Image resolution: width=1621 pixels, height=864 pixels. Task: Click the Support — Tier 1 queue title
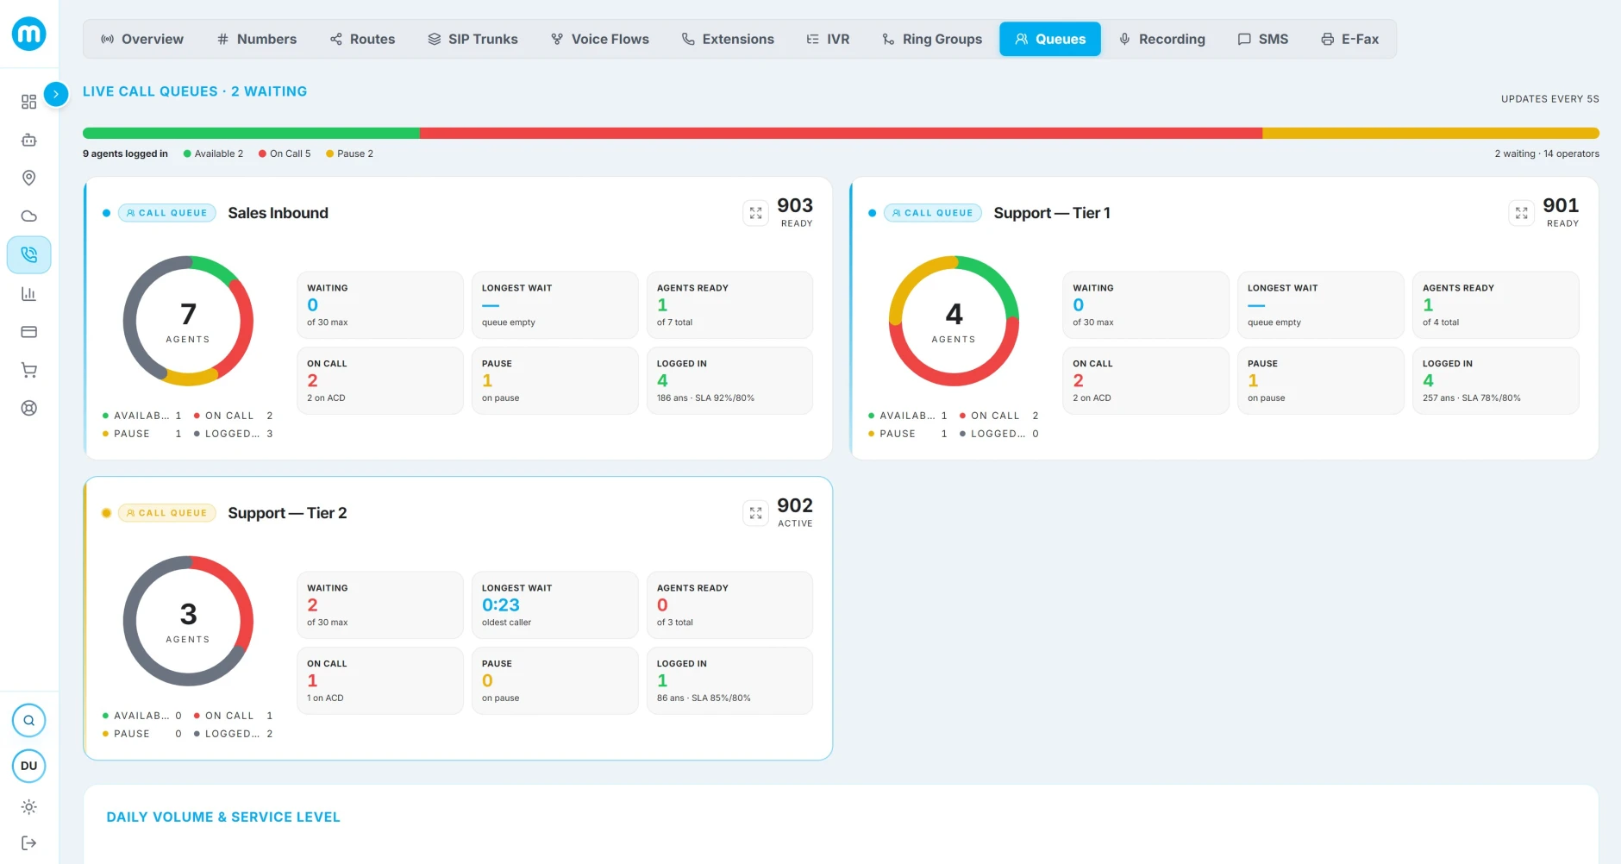[x=1052, y=213]
